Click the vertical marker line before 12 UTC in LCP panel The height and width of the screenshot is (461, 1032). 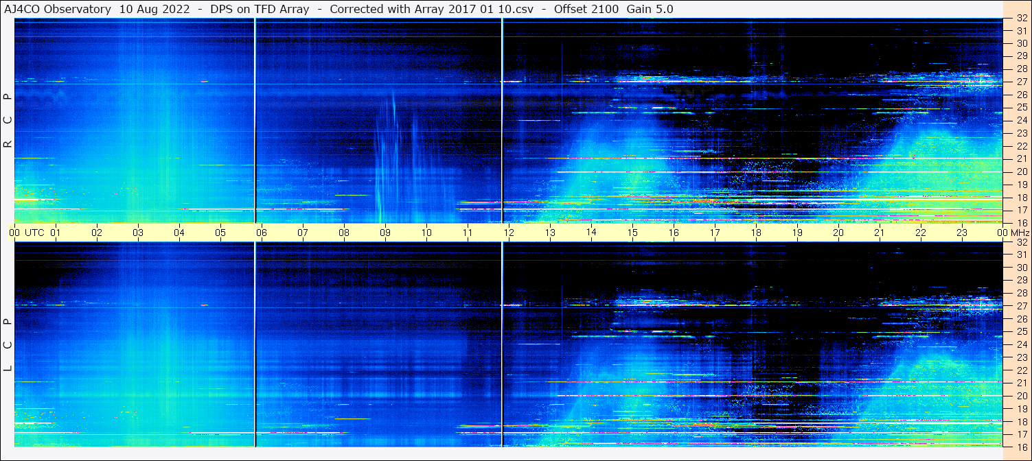click(502, 344)
